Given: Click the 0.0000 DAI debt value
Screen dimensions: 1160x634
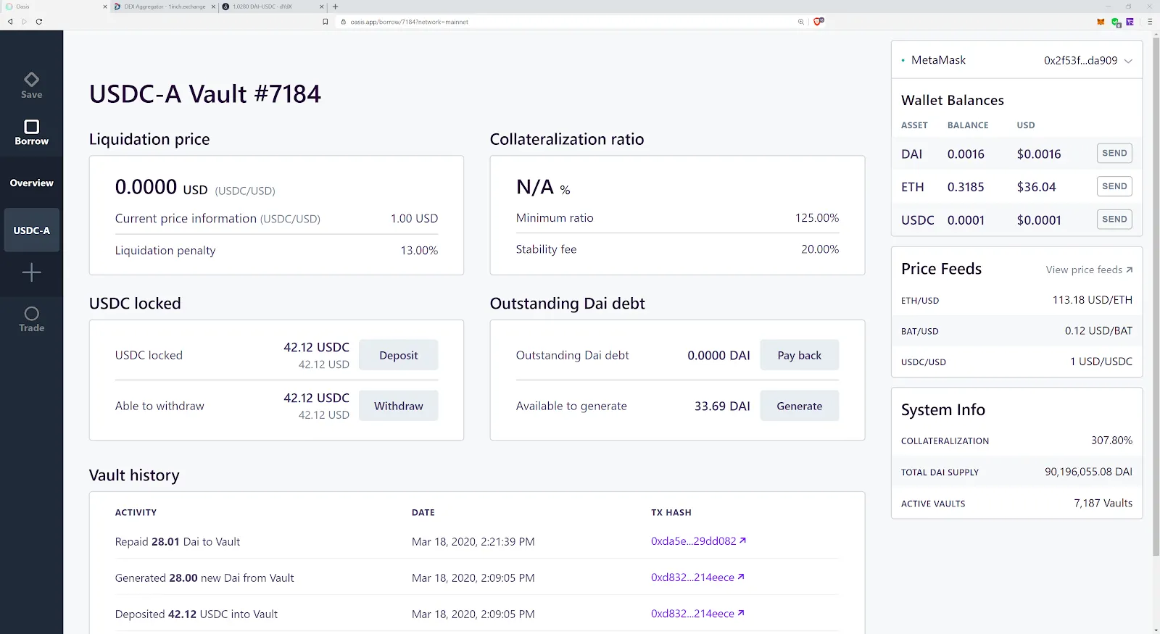Looking at the screenshot, I should click(718, 355).
